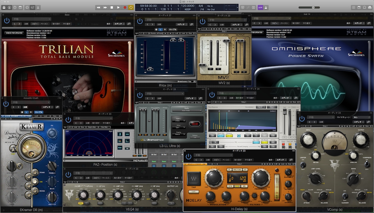Click the link icon in H-Delay header
Screen dimensions: 374x213
[x=291, y=160]
